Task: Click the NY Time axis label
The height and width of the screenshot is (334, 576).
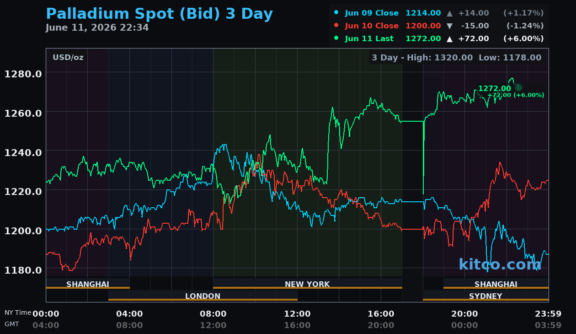Action: 18,312
